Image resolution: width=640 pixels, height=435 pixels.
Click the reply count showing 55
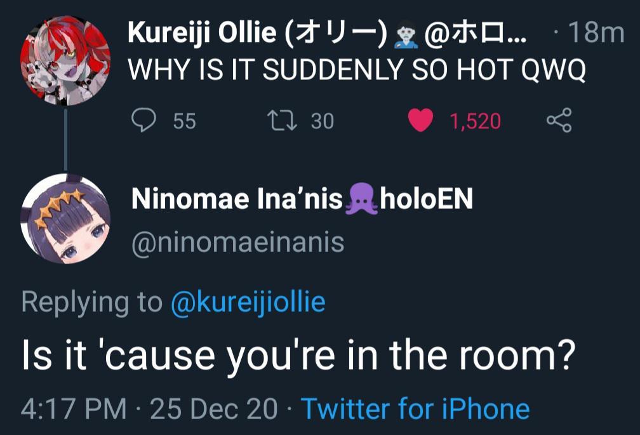tap(182, 119)
